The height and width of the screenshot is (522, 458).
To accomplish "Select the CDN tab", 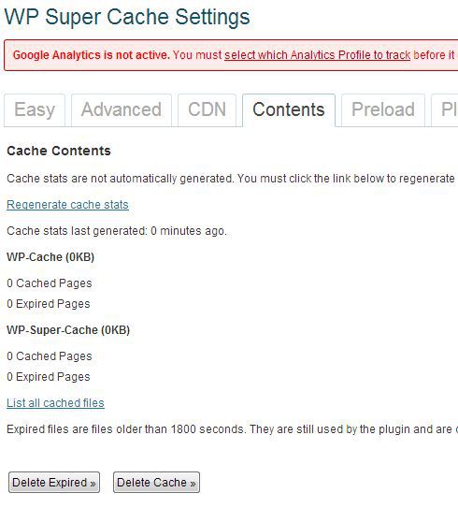I will point(207,110).
